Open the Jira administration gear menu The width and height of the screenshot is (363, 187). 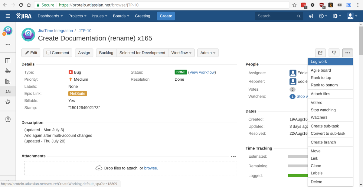click(x=337, y=16)
